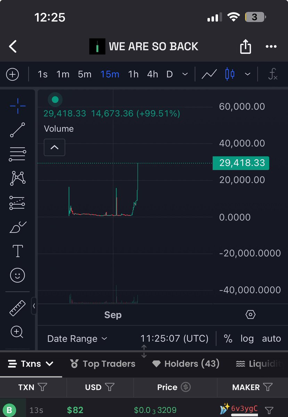Click the WE ARE SO BACK title
Image resolution: width=288 pixels, height=417 pixels.
click(154, 46)
